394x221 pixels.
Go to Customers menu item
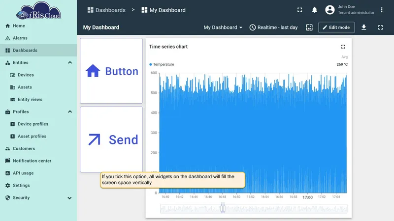38,149
